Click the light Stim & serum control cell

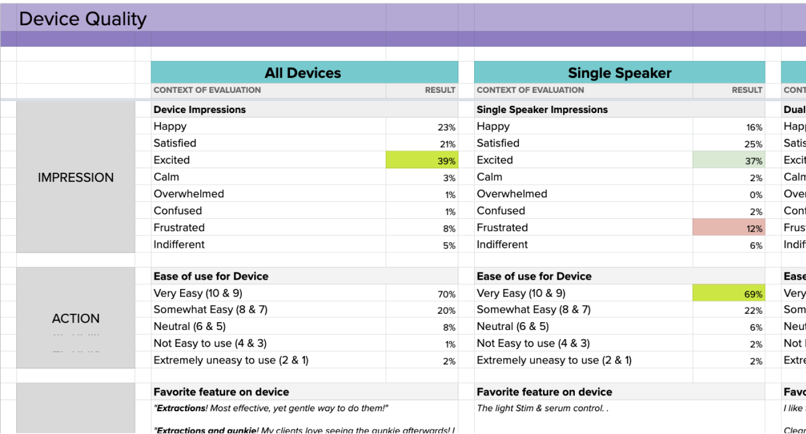click(542, 408)
